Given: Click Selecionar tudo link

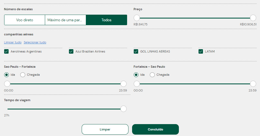Looking at the screenshot, I should (35, 42).
